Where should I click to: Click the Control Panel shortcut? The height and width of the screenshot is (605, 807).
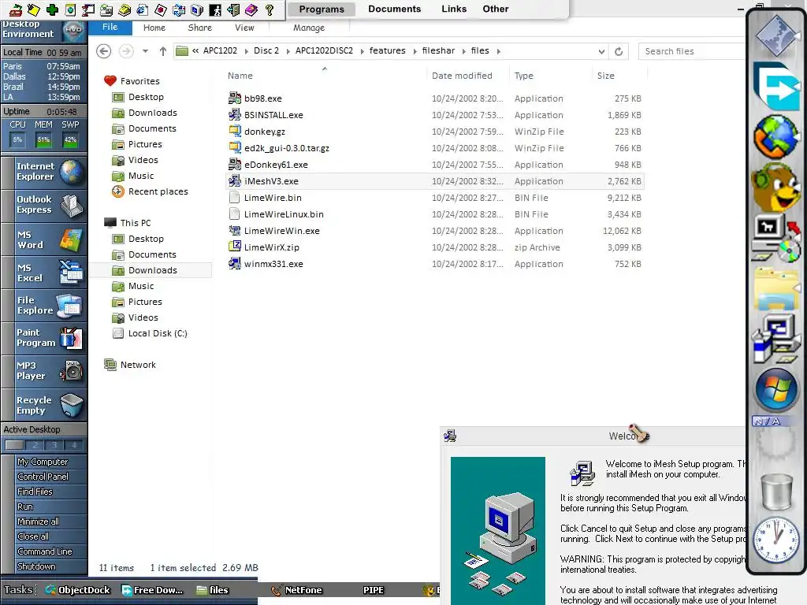coord(43,477)
